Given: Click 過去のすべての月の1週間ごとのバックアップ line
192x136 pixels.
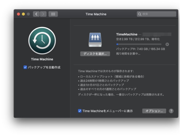Looking at the screenshot, I should (107, 89).
